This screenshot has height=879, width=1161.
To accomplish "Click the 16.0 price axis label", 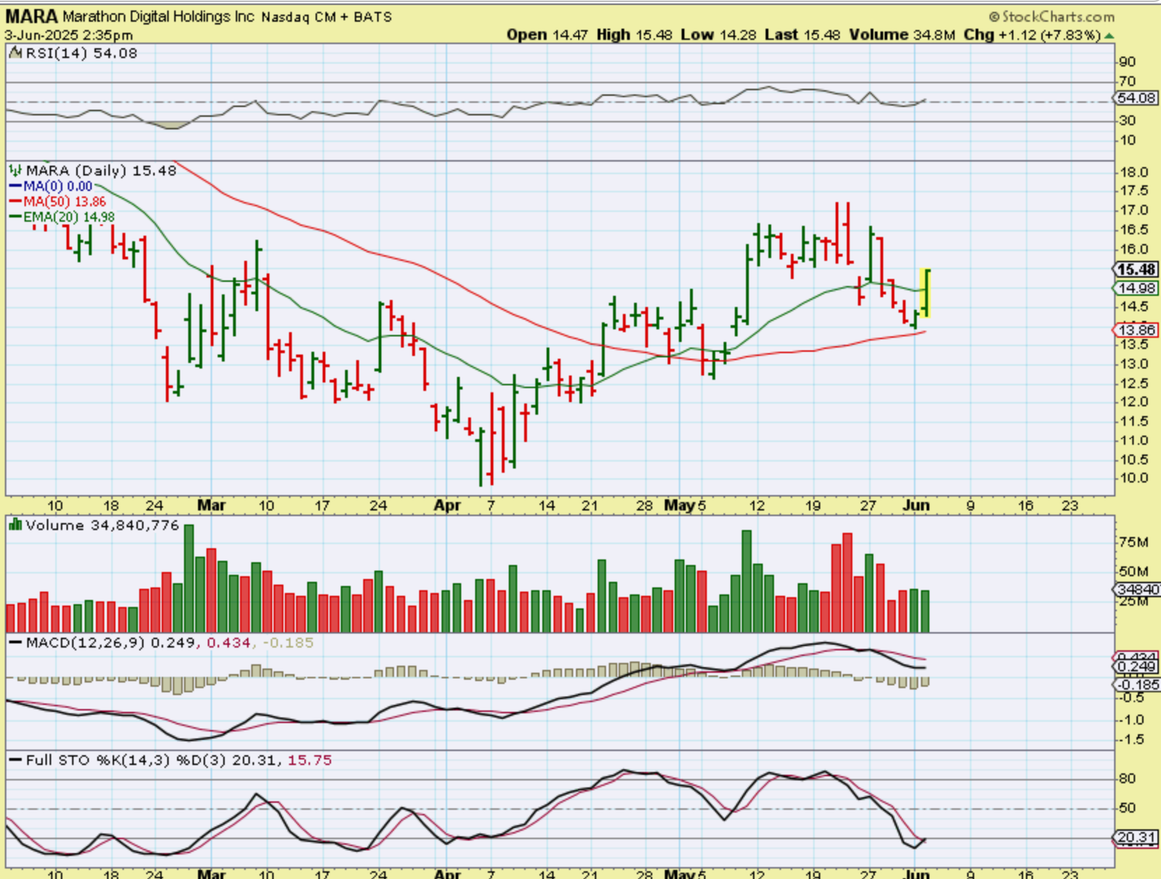I will click(1134, 249).
